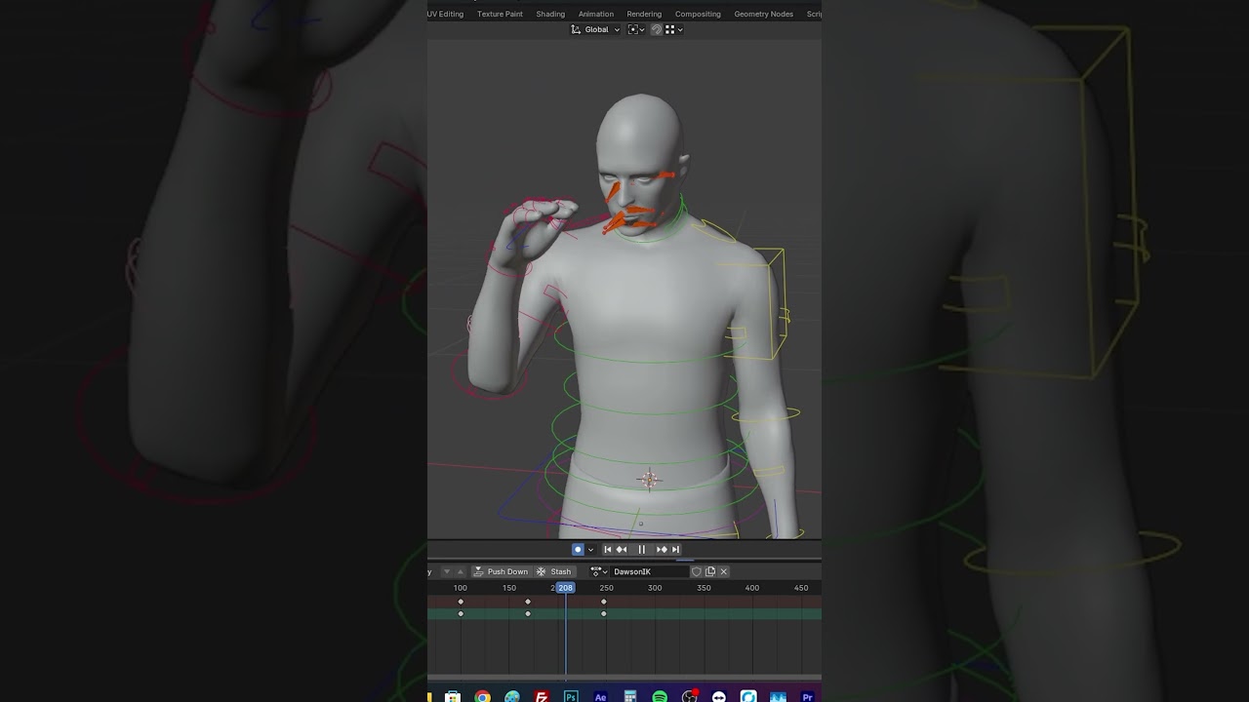Open OBS Studio from the taskbar
Screen dimensions: 1249x702
click(690, 696)
